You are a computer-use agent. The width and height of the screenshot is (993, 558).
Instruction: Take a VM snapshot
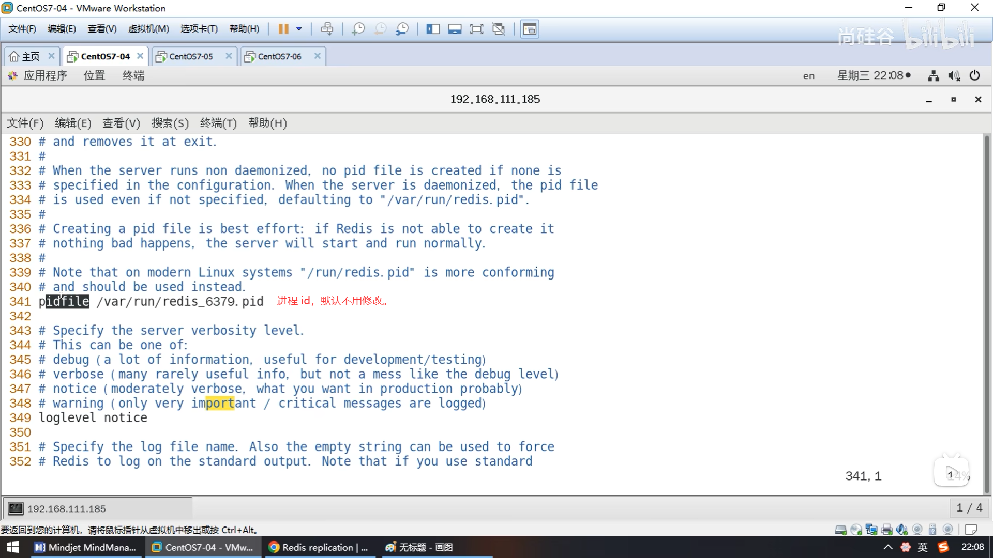358,29
